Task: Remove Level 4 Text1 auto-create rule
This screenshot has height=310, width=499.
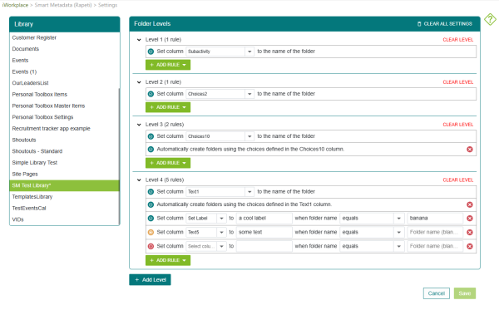Action: pos(470,204)
